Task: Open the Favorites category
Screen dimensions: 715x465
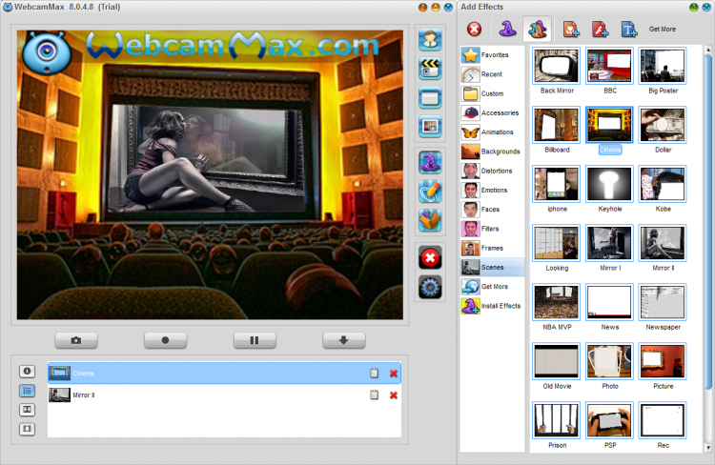Action: 492,54
